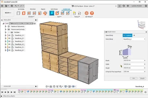This screenshot has width=148, height=98.
Task: Switch to the 3D MODEL tab
Action: [x=21, y=9]
